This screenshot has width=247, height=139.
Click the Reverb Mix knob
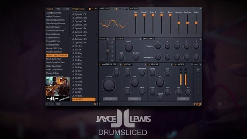160,83
